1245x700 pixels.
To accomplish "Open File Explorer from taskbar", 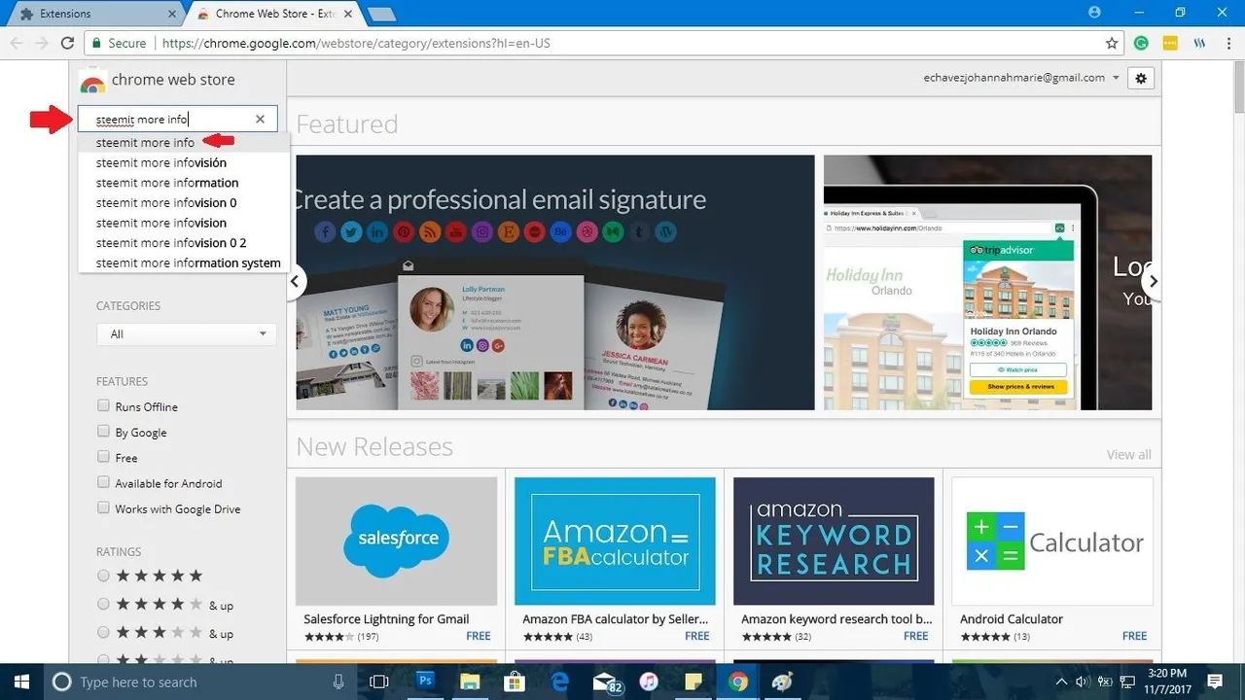I will [x=470, y=682].
